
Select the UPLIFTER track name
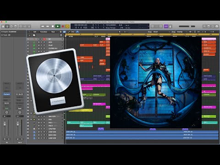(x=52, y=129)
